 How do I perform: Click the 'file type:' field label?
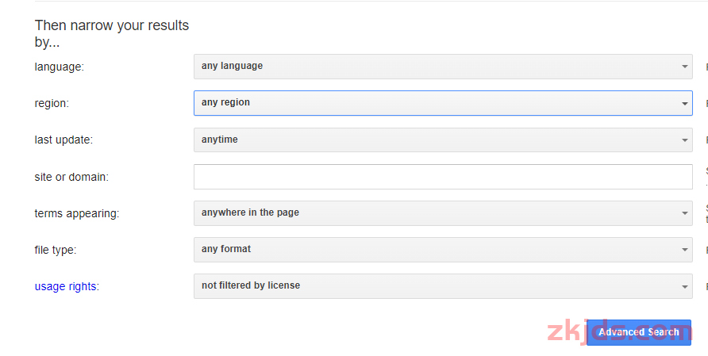point(56,250)
